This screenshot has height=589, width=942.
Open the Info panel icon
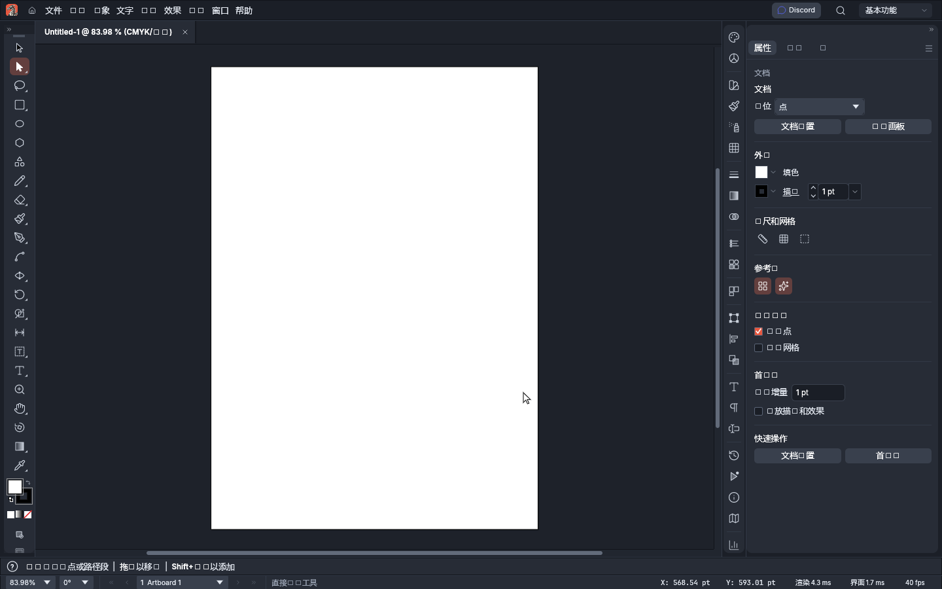tap(734, 497)
